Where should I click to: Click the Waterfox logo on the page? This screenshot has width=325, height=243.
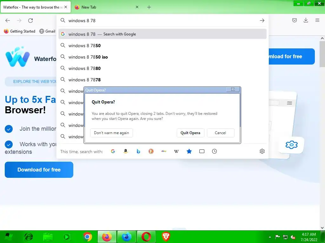(x=18, y=57)
